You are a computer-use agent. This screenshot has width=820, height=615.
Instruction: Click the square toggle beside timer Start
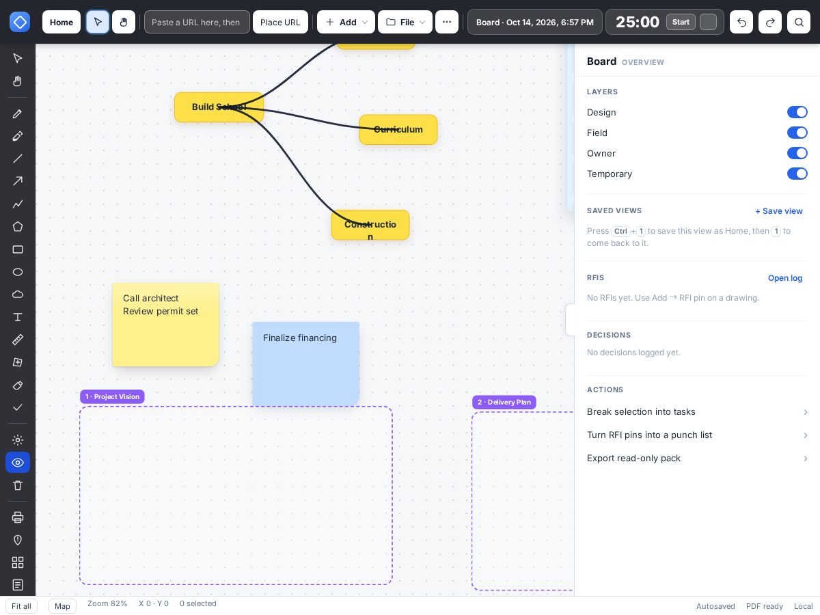click(709, 22)
